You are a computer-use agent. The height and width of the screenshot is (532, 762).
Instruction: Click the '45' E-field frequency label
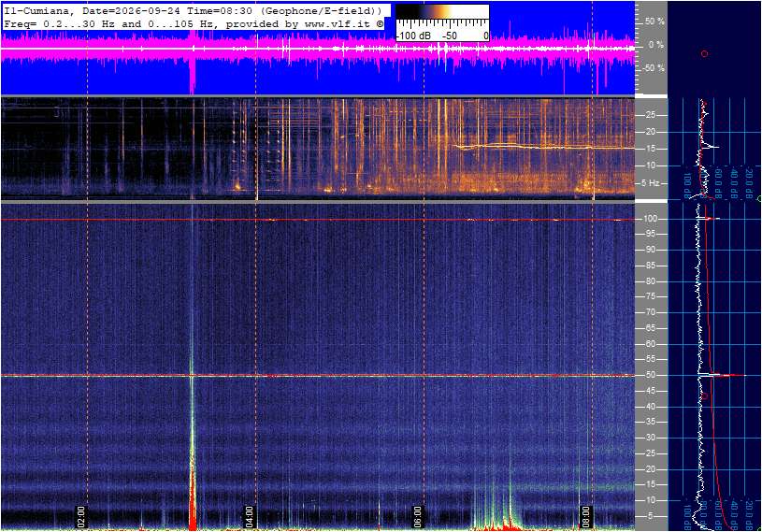coord(650,391)
